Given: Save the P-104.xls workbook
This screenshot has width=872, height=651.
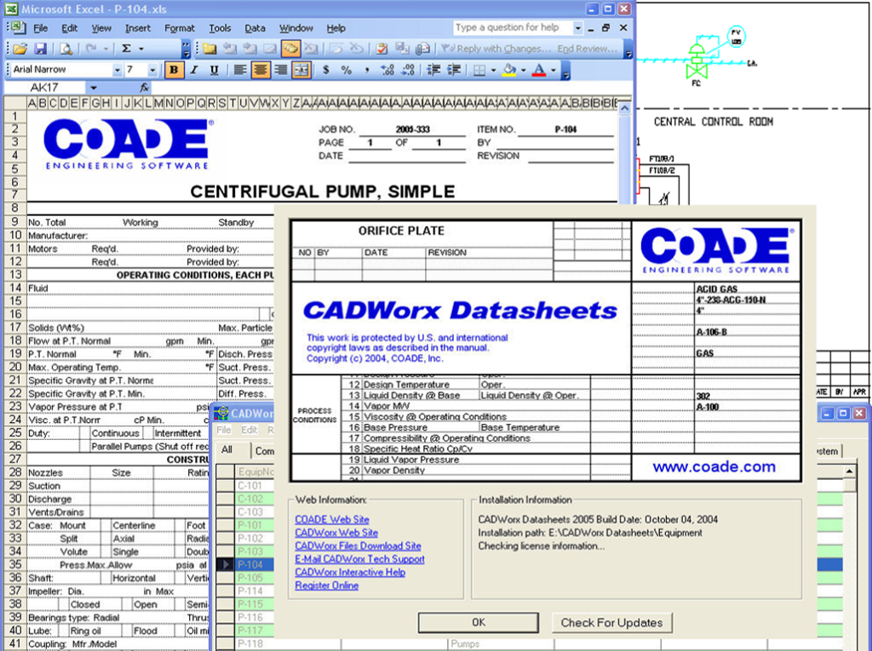Looking at the screenshot, I should pos(41,49).
